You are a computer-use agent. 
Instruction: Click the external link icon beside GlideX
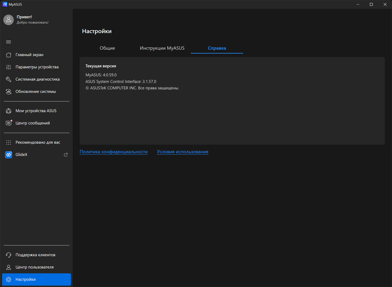66,155
